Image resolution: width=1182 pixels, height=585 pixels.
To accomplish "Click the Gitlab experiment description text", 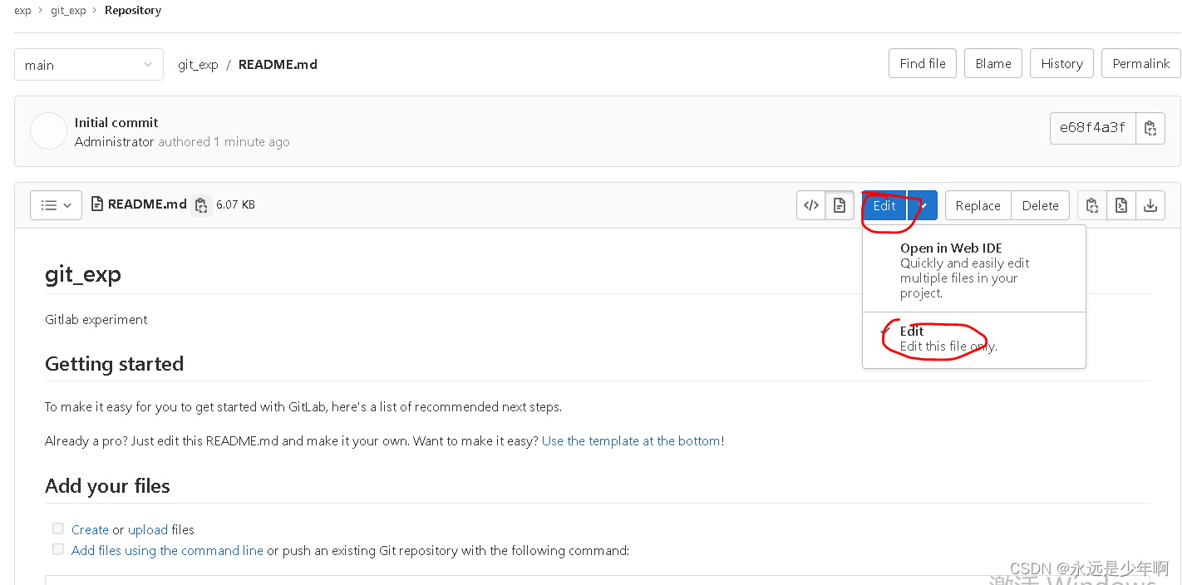I will [96, 319].
